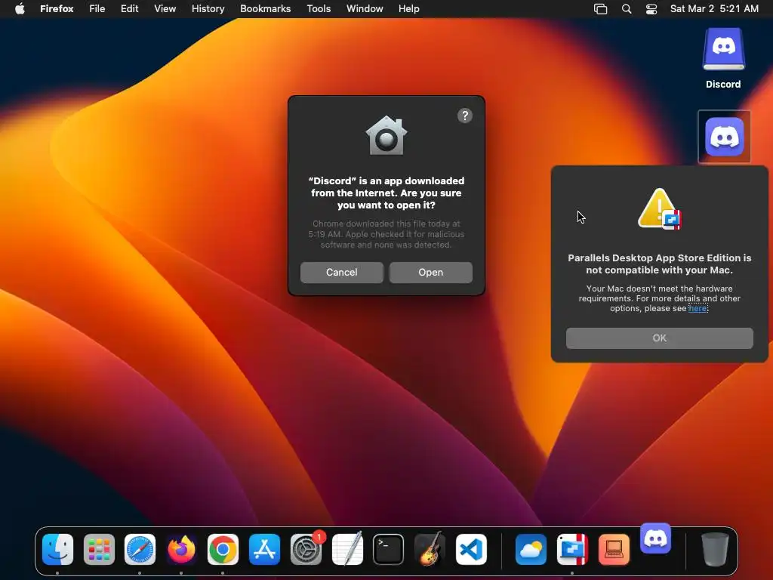Launch GarageBand from the Dock
The width and height of the screenshot is (773, 580).
pos(430,549)
